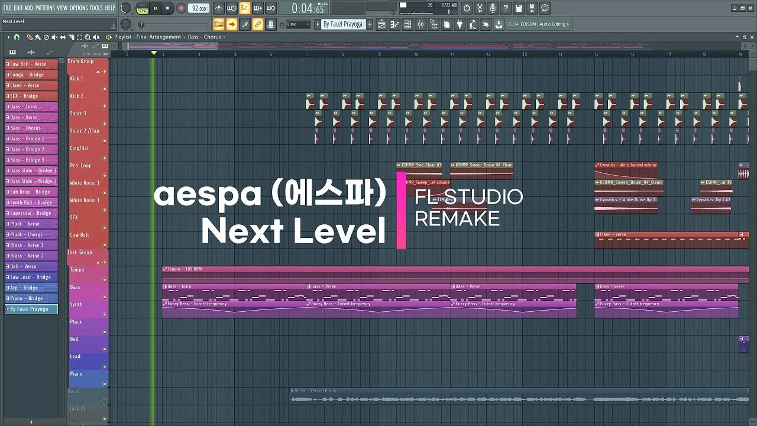Toggle the link/multilink to controllers button
The image size is (757, 426).
coord(257,24)
